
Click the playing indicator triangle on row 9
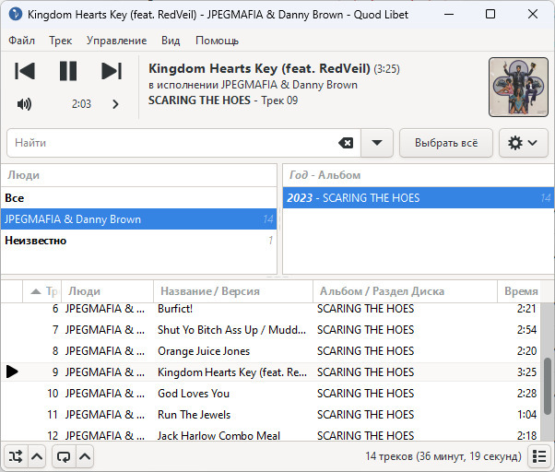point(12,372)
